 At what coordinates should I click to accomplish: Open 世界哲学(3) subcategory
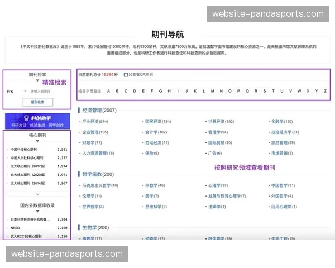(93, 207)
